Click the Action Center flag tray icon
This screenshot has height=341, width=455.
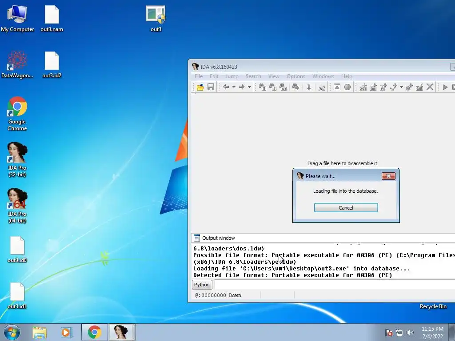(x=388, y=333)
